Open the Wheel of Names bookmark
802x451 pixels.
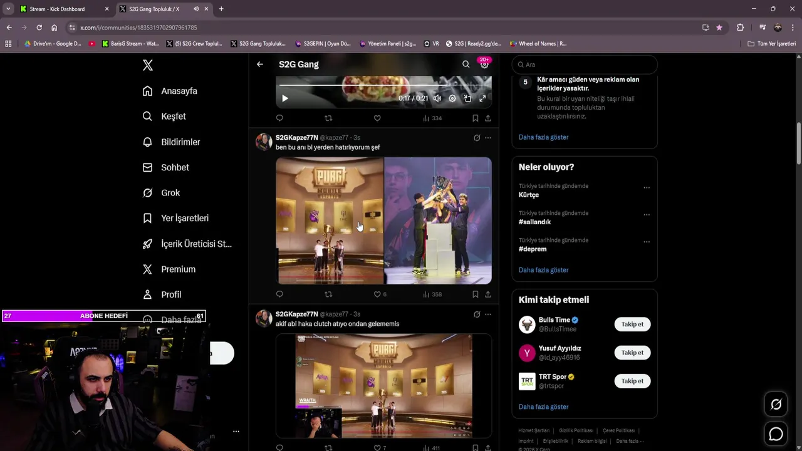point(538,44)
